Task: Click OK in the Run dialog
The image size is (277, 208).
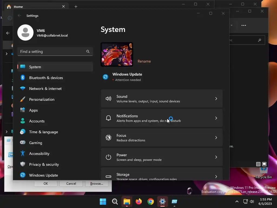Action: pyautogui.click(x=46, y=184)
